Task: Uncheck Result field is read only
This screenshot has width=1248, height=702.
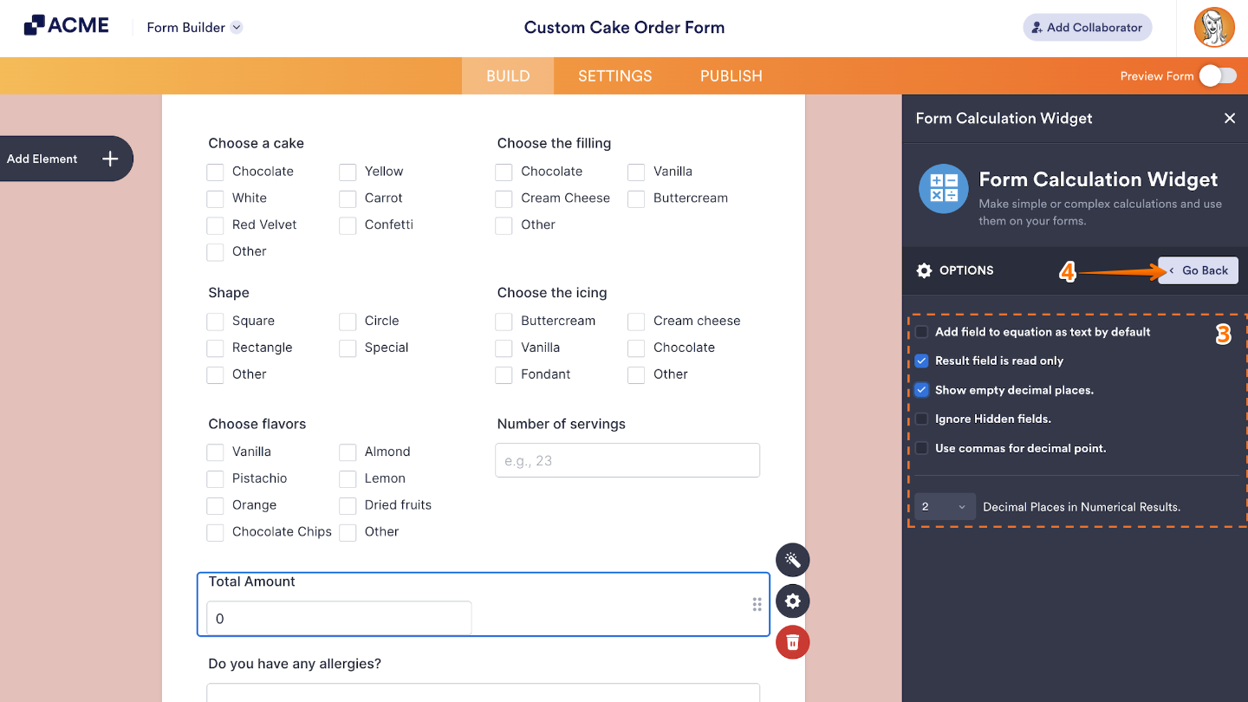Action: [921, 361]
